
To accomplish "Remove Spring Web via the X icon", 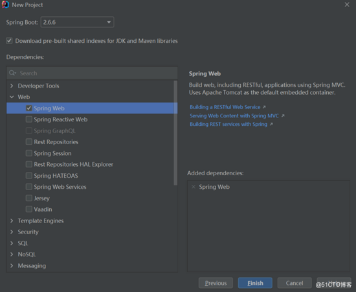I will [194, 187].
